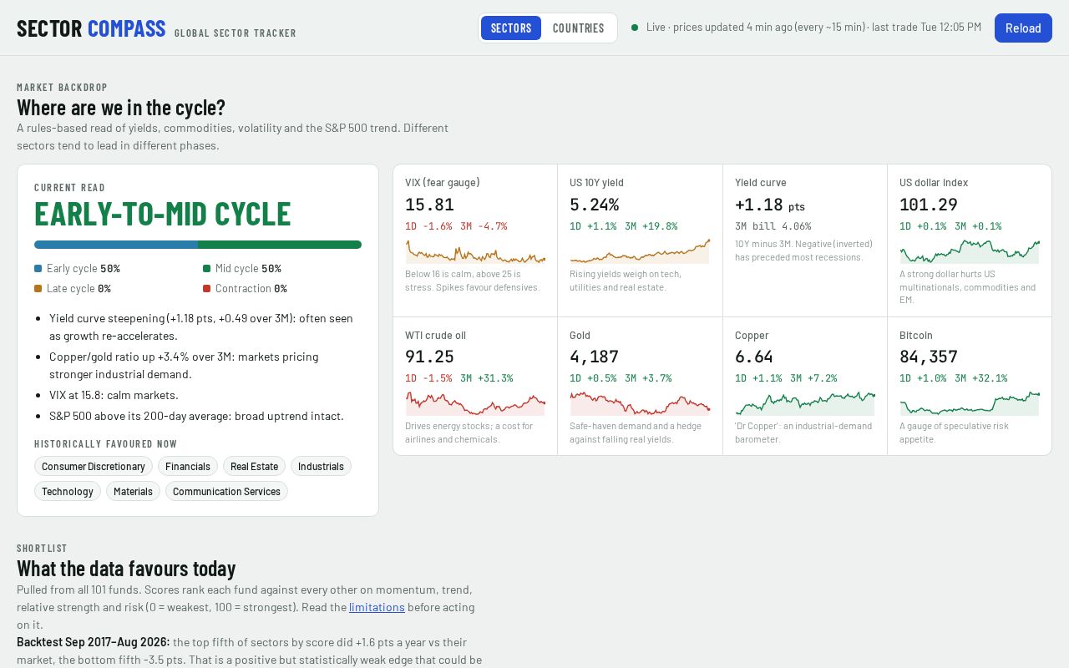Click the Copper price sparkline chart
Screen dimensions: 1069x668
(805, 403)
